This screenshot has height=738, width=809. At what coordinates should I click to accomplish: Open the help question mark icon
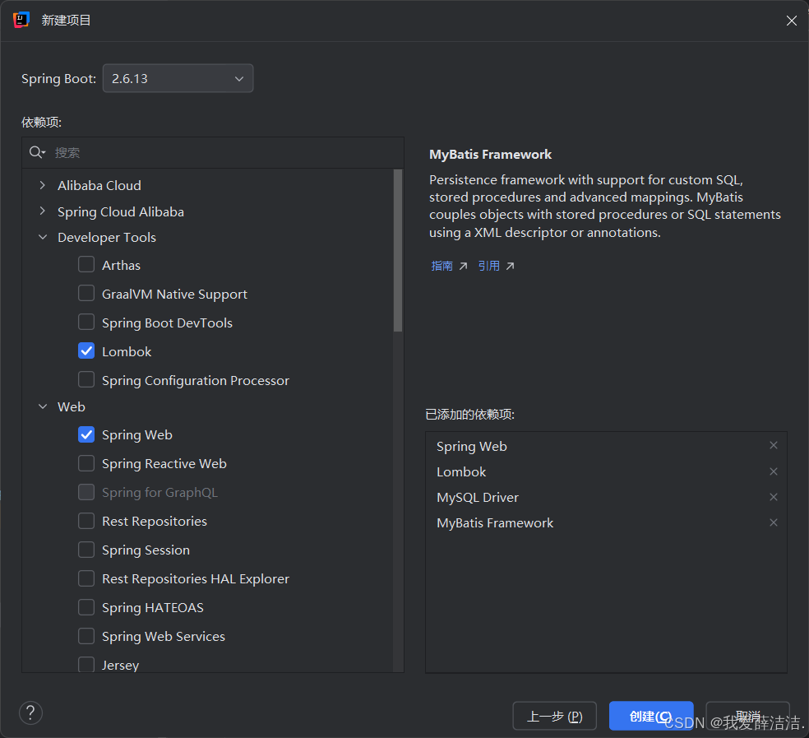pos(30,712)
